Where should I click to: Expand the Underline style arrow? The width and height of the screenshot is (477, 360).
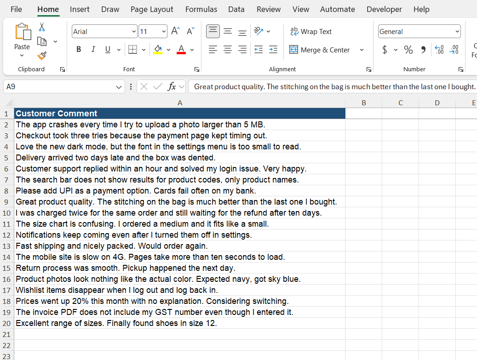tap(119, 50)
